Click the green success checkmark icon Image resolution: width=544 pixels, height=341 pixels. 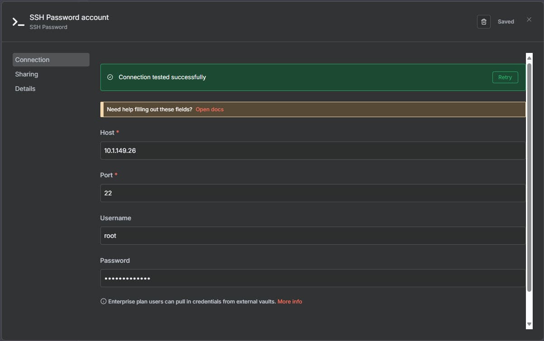[x=110, y=77]
